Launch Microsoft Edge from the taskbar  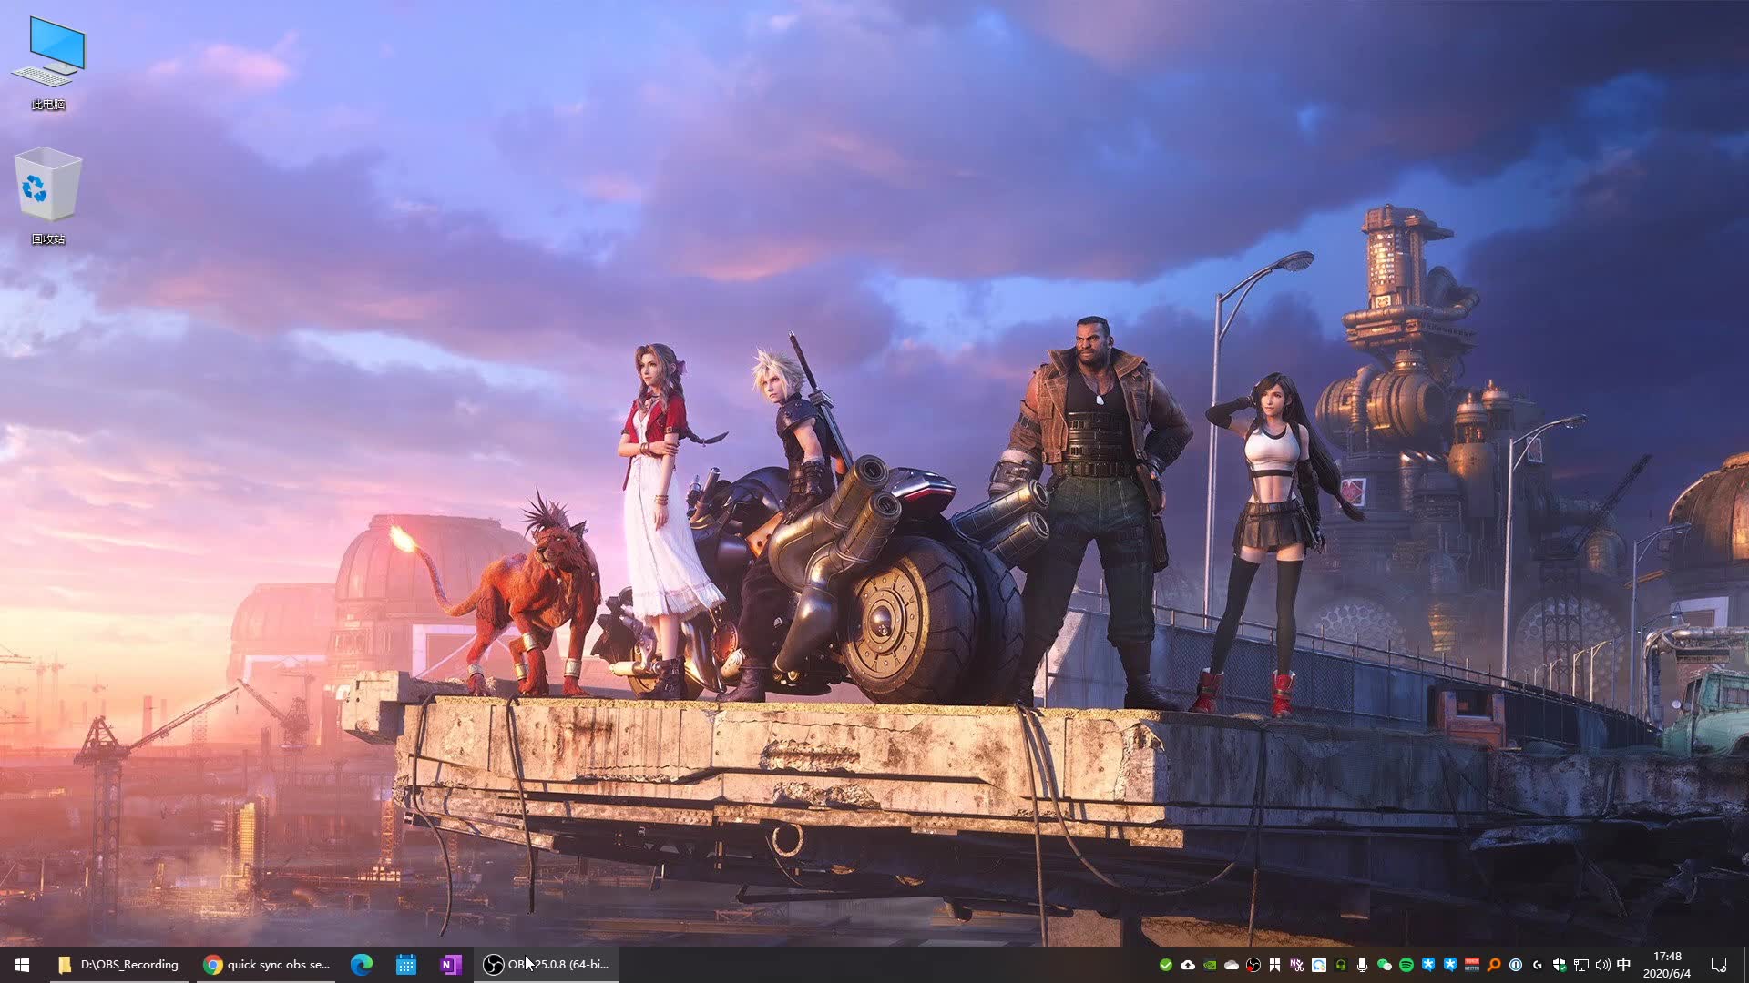pyautogui.click(x=362, y=965)
